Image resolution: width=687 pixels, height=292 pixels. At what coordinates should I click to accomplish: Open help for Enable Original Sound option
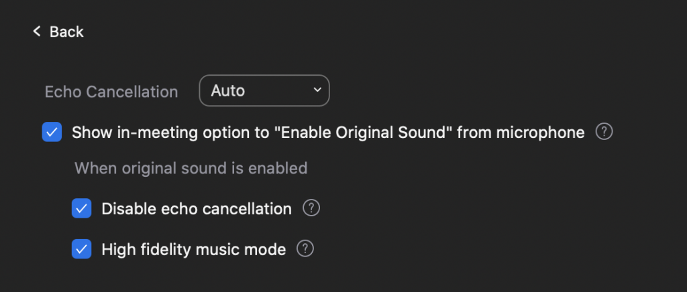pyautogui.click(x=604, y=131)
